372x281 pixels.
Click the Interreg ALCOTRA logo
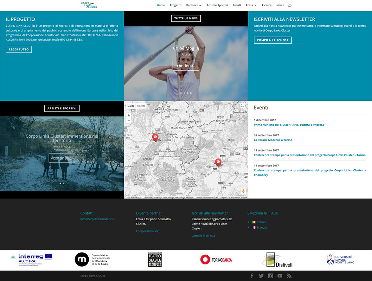coord(31,260)
